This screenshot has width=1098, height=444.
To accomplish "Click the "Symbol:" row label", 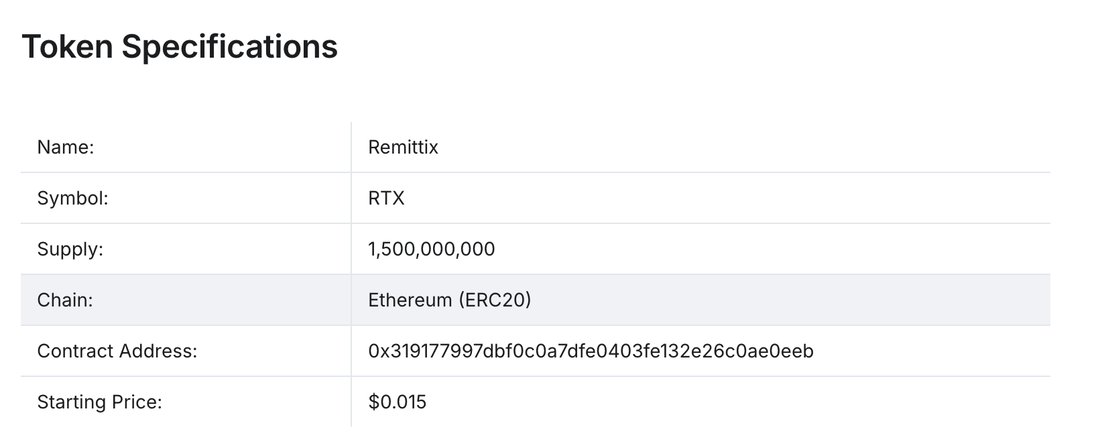I will coord(72,198).
